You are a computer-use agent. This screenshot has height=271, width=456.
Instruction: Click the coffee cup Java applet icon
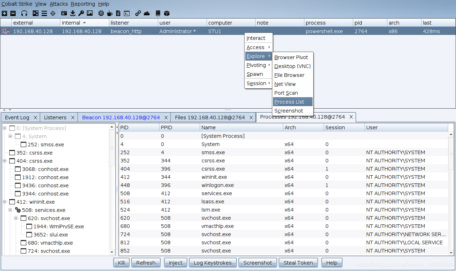(x=110, y=14)
